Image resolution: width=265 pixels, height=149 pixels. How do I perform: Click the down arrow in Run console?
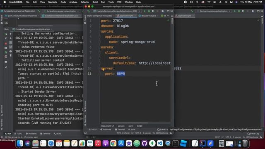click(x=11, y=38)
